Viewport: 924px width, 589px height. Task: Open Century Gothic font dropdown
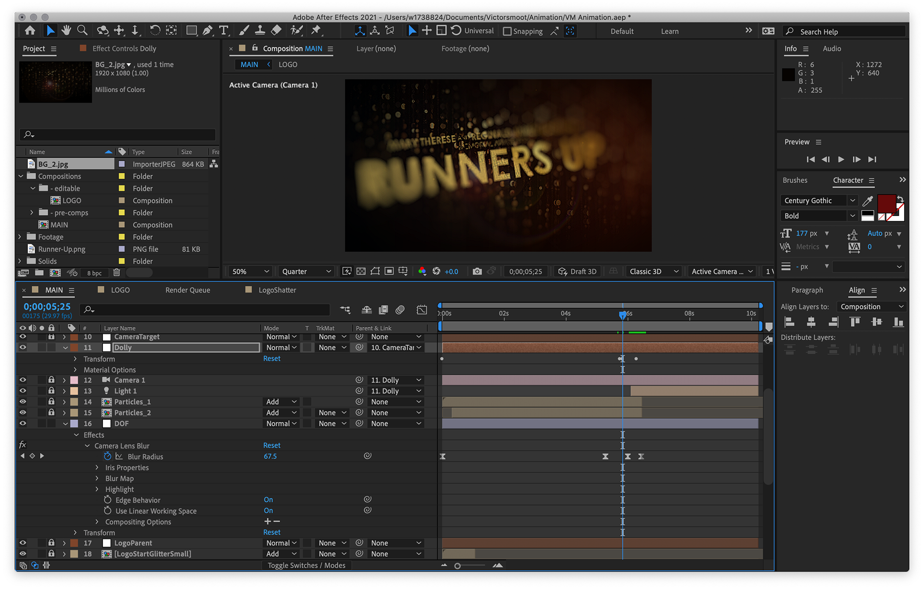852,201
